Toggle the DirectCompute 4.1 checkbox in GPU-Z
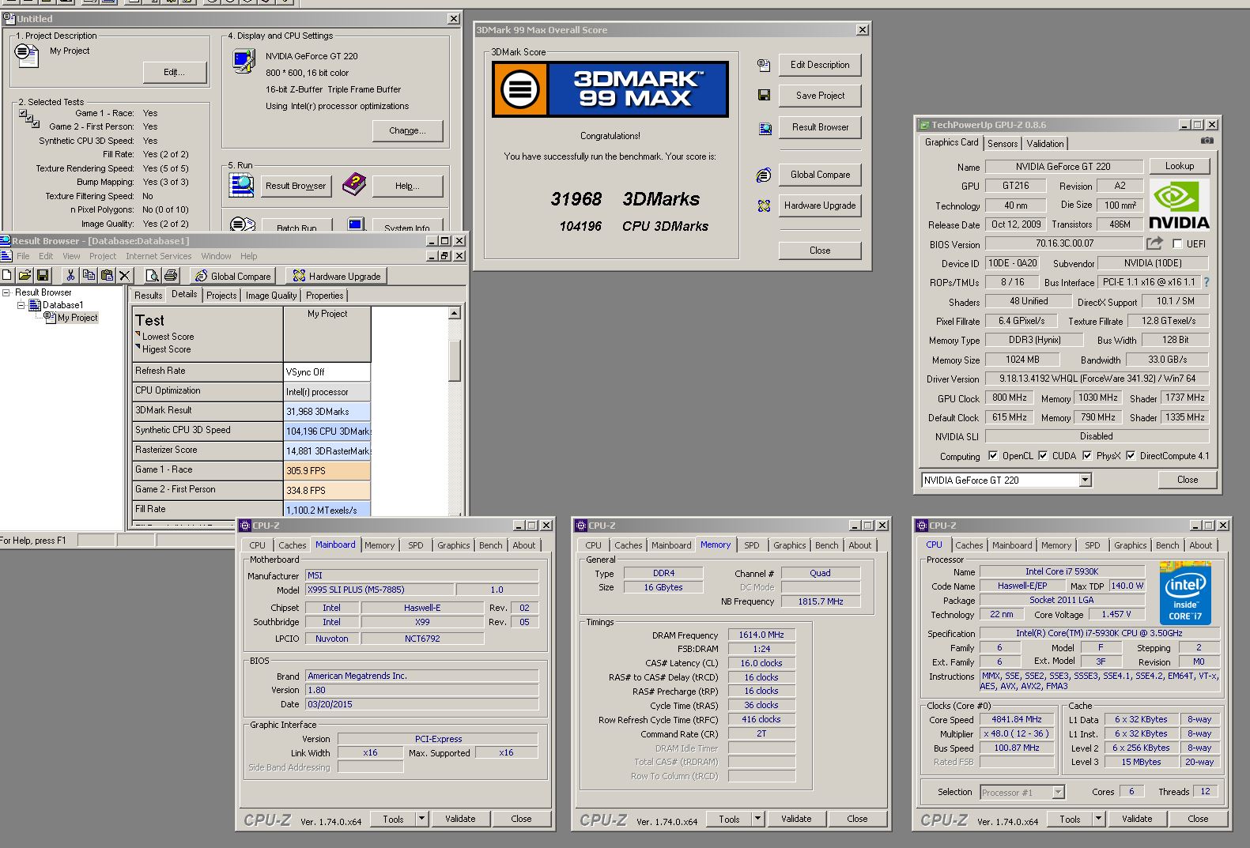 point(1131,455)
